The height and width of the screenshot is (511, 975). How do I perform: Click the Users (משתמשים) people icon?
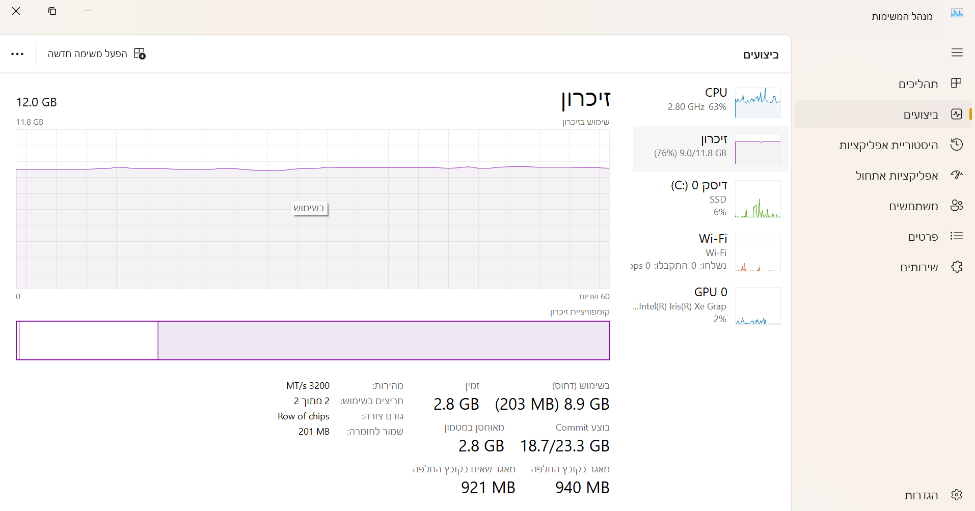[x=956, y=206]
